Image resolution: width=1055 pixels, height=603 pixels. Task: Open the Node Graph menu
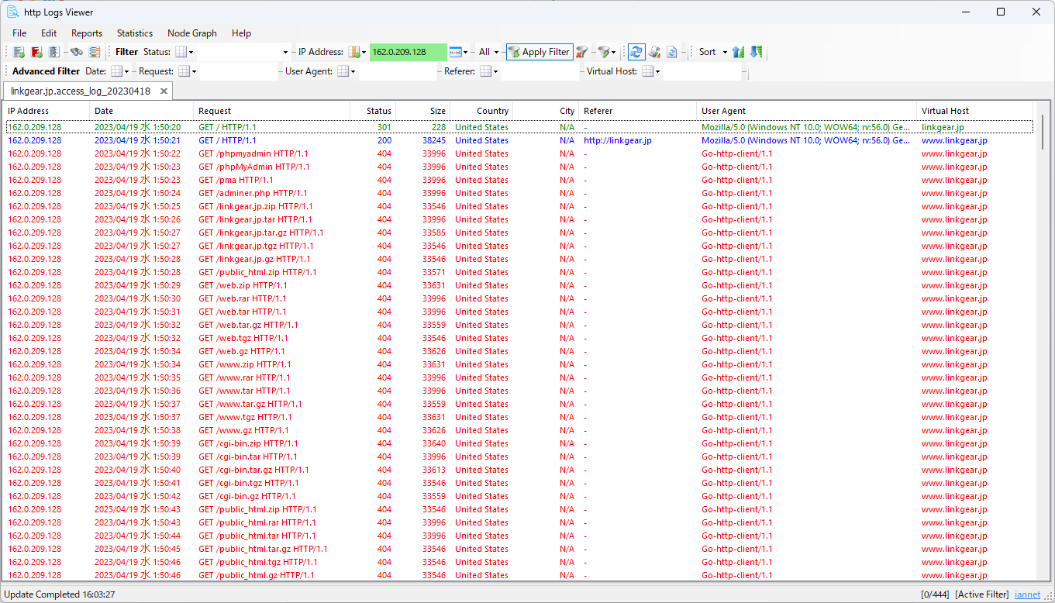191,33
